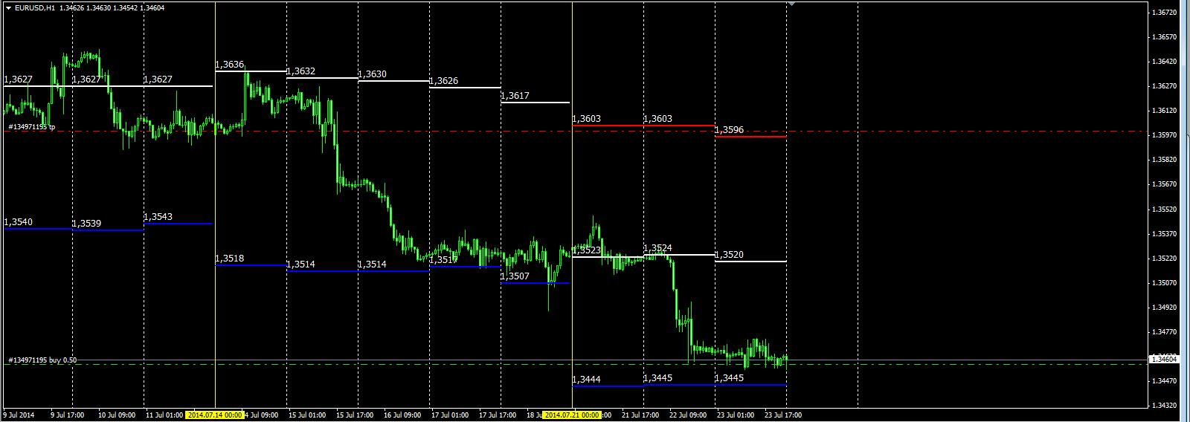The height and width of the screenshot is (422, 1190).
Task: Select the 1,3517 level label
Action: coord(444,260)
